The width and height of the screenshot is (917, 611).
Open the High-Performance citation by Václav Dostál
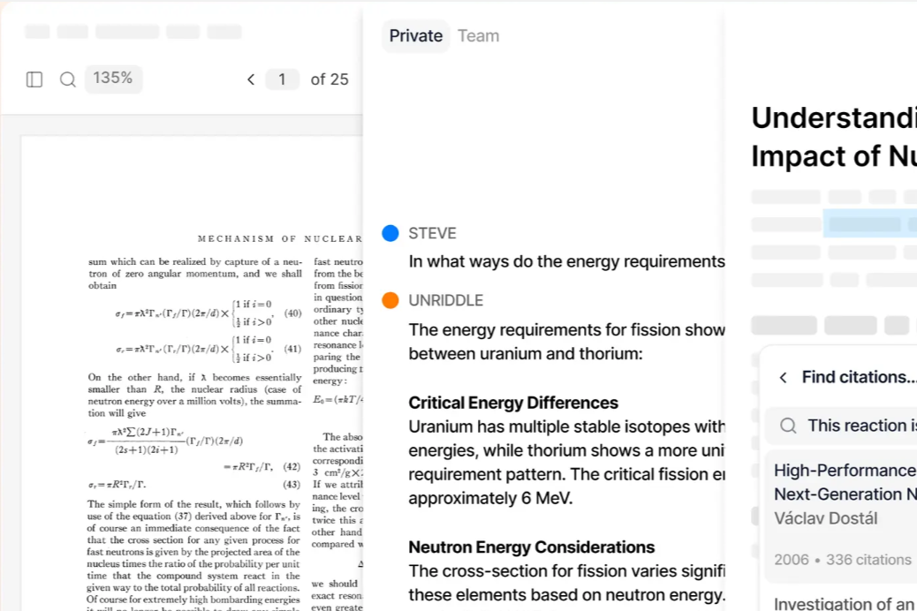[845, 482]
